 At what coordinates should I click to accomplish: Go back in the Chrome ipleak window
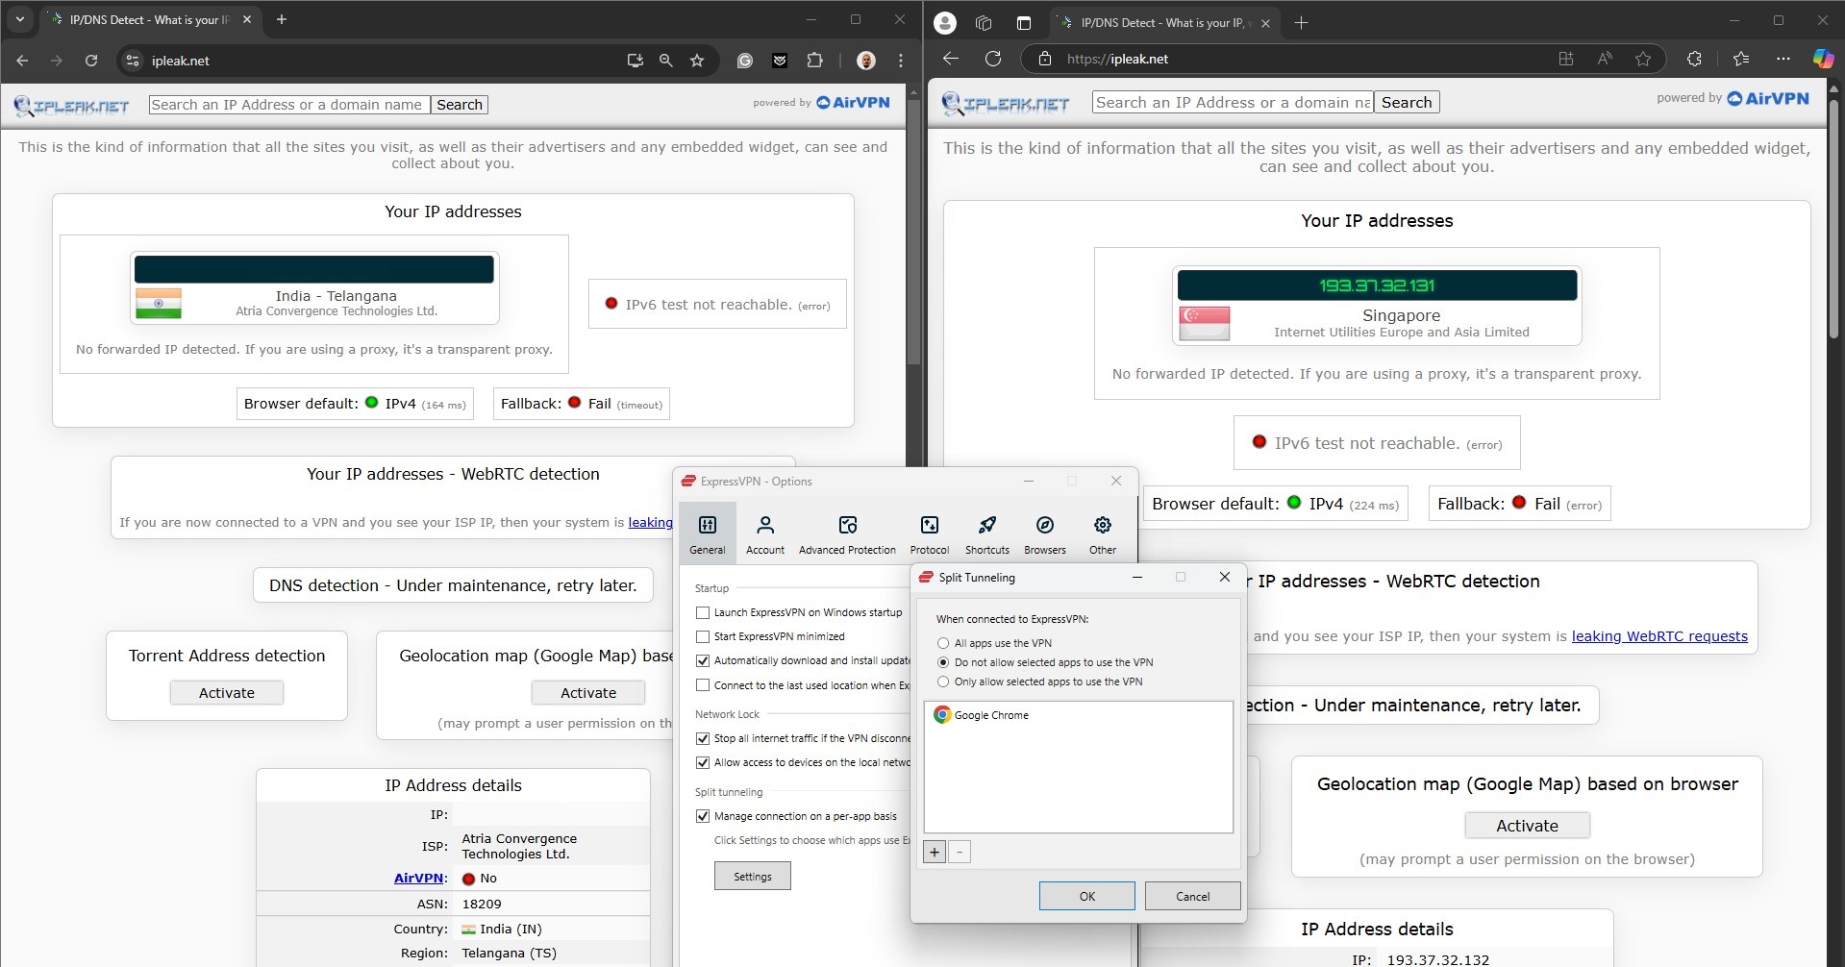[22, 61]
